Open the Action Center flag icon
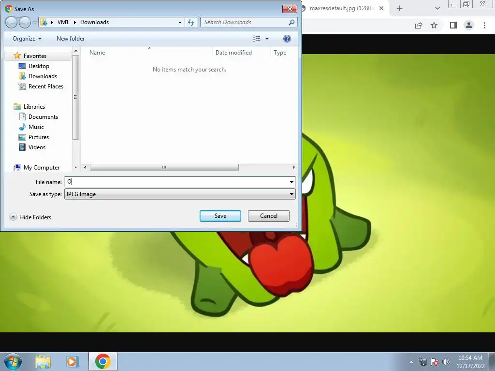This screenshot has width=495, height=371. point(435,362)
